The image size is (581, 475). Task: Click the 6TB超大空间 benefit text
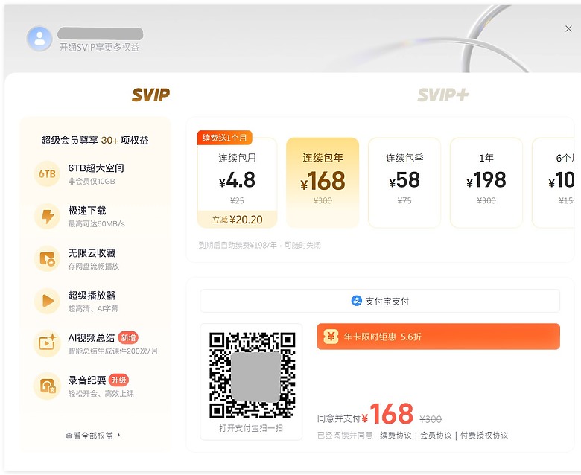click(96, 168)
